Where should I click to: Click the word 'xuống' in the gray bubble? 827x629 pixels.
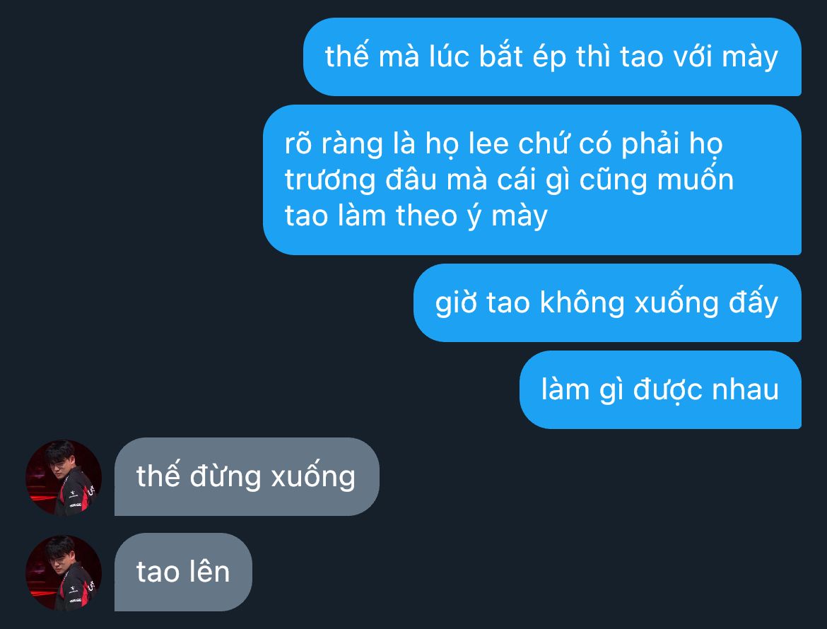tap(313, 476)
